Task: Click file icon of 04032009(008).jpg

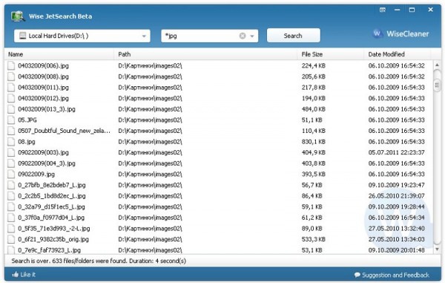Action: [11, 77]
